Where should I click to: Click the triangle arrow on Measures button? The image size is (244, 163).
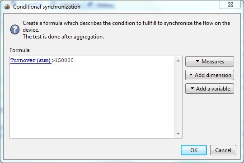(197, 61)
